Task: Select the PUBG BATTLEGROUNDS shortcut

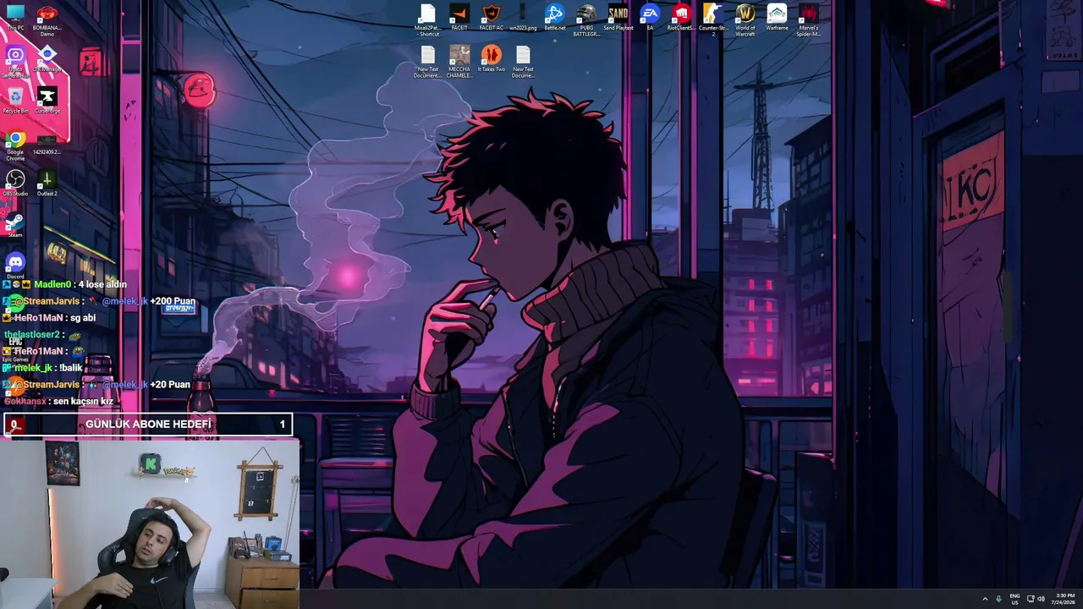Action: (x=586, y=21)
